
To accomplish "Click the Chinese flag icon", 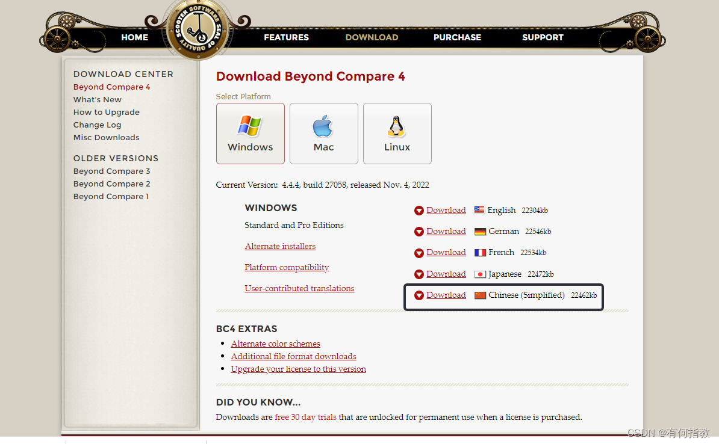I will click(x=481, y=295).
